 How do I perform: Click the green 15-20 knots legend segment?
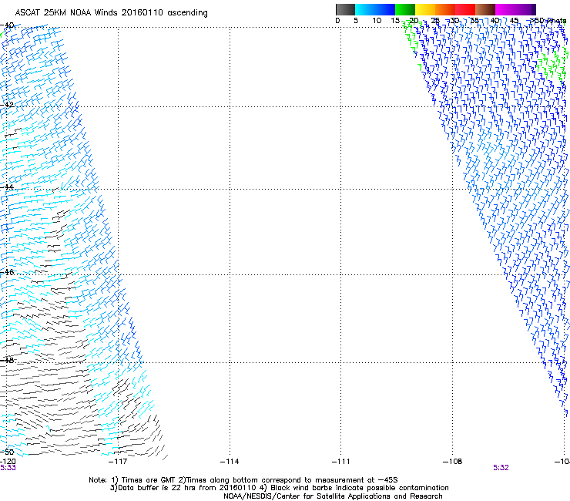pyautogui.click(x=405, y=9)
